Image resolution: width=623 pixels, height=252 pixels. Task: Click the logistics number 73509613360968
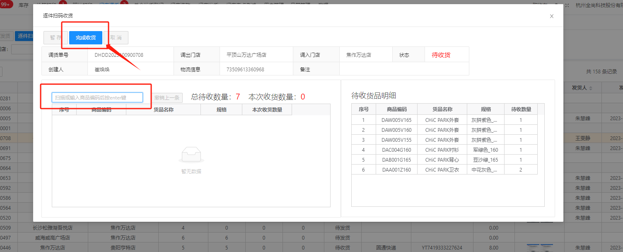point(245,70)
